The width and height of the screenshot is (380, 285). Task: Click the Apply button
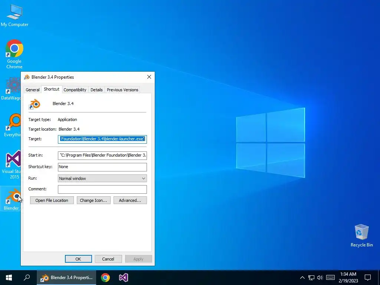[x=138, y=259]
